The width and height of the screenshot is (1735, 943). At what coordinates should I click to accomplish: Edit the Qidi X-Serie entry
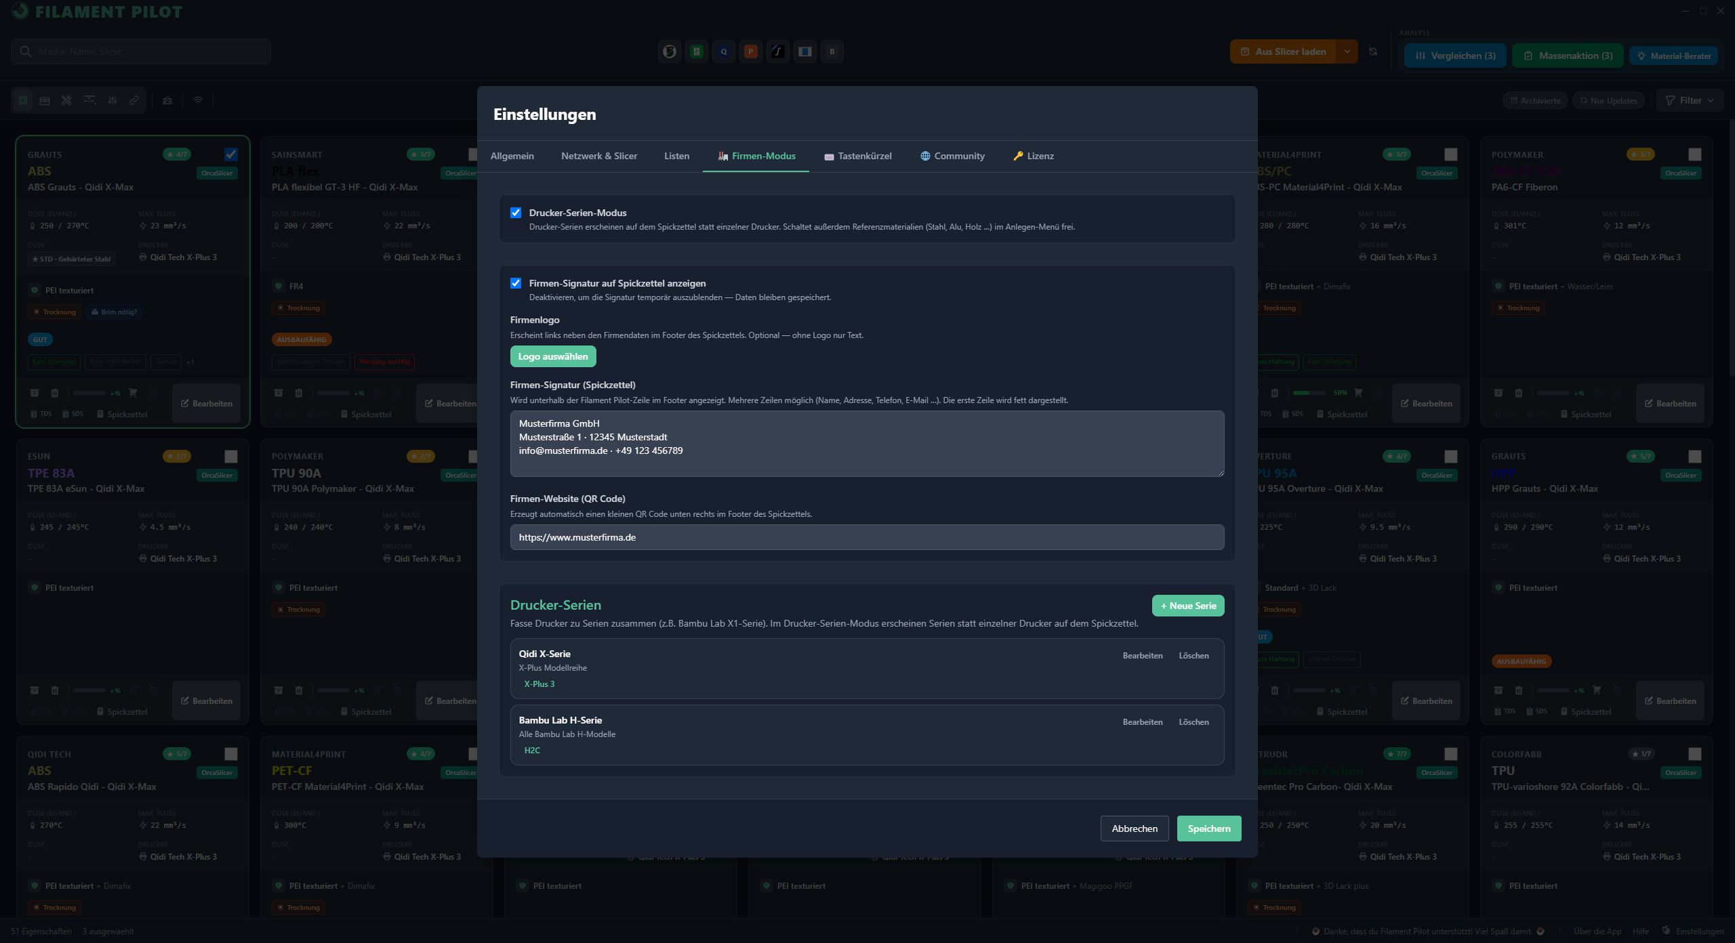[1142, 656]
